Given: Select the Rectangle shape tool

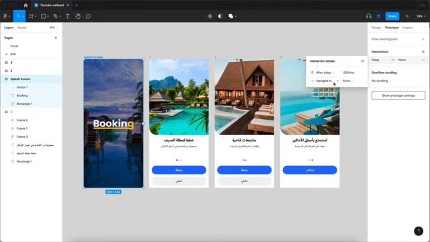Looking at the screenshot, I should [x=43, y=16].
